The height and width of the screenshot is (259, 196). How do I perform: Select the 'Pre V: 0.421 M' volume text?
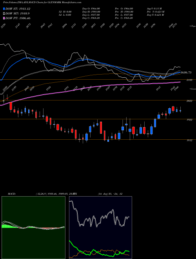pyautogui.click(x=156, y=12)
